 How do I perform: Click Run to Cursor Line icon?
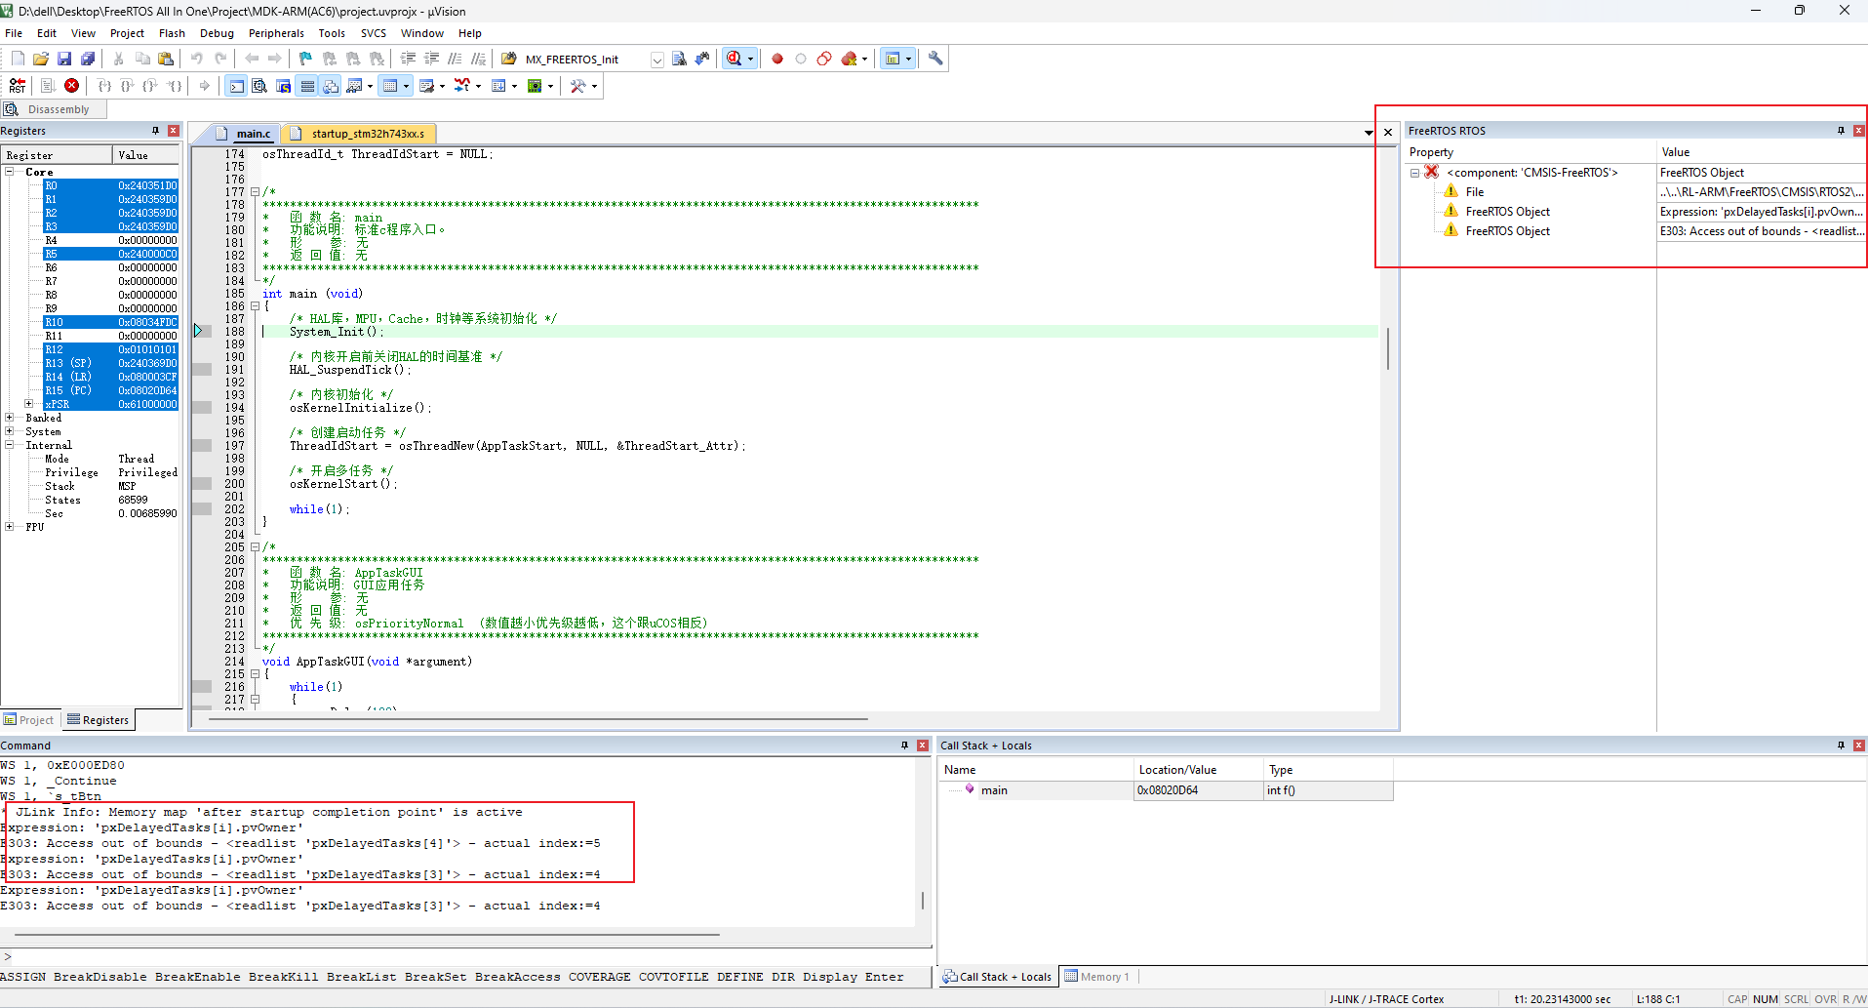point(175,86)
